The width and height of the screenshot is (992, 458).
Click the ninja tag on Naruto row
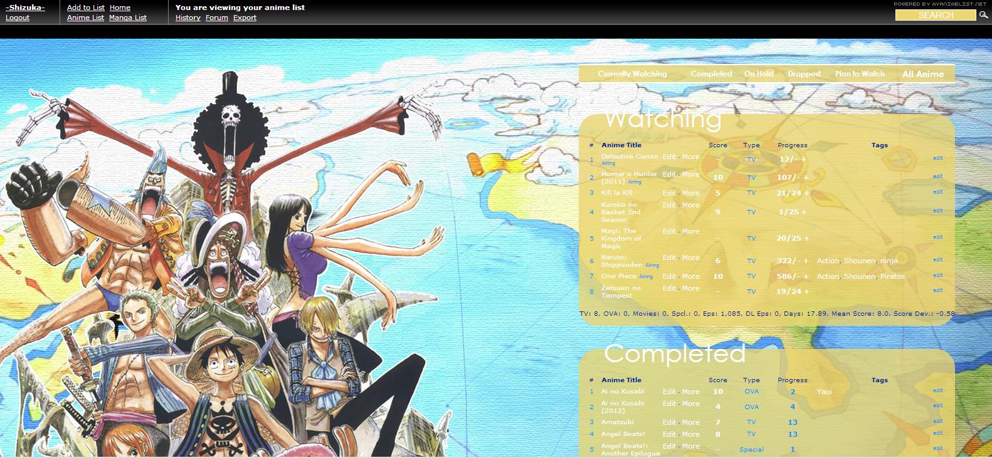point(889,261)
